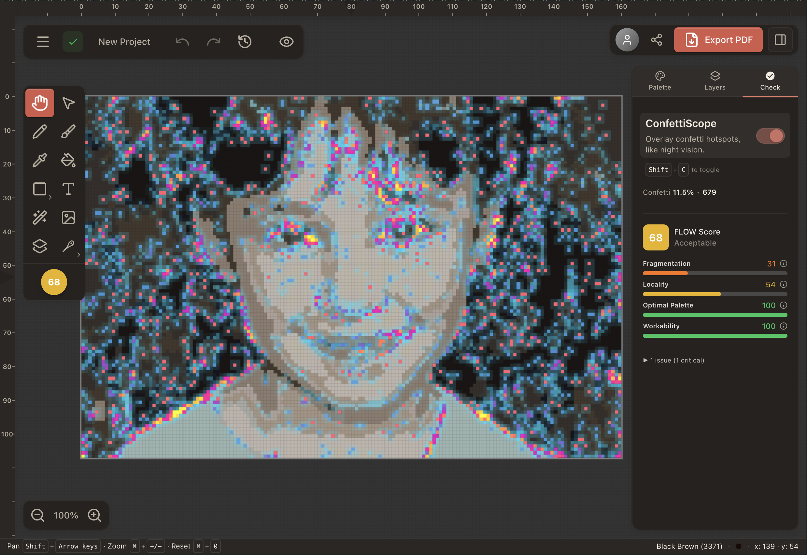Click the Optimal Palette progress bar
Image resolution: width=807 pixels, height=555 pixels.
pos(715,315)
